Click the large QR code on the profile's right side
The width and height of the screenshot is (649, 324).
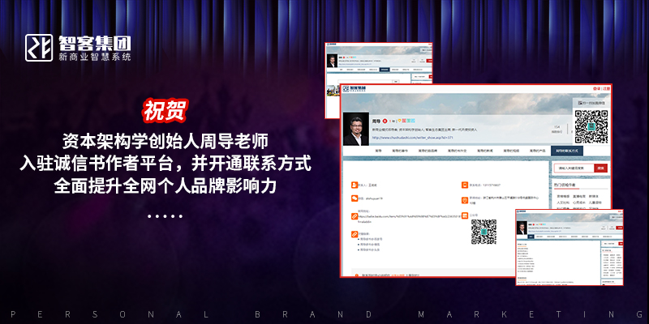(x=591, y=126)
